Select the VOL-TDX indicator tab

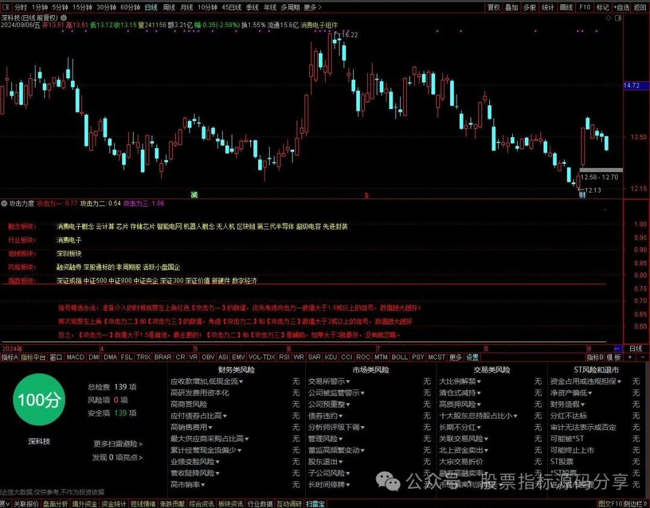click(262, 357)
